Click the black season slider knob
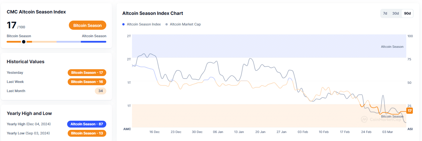This screenshot has width=422, height=141. 24,42
